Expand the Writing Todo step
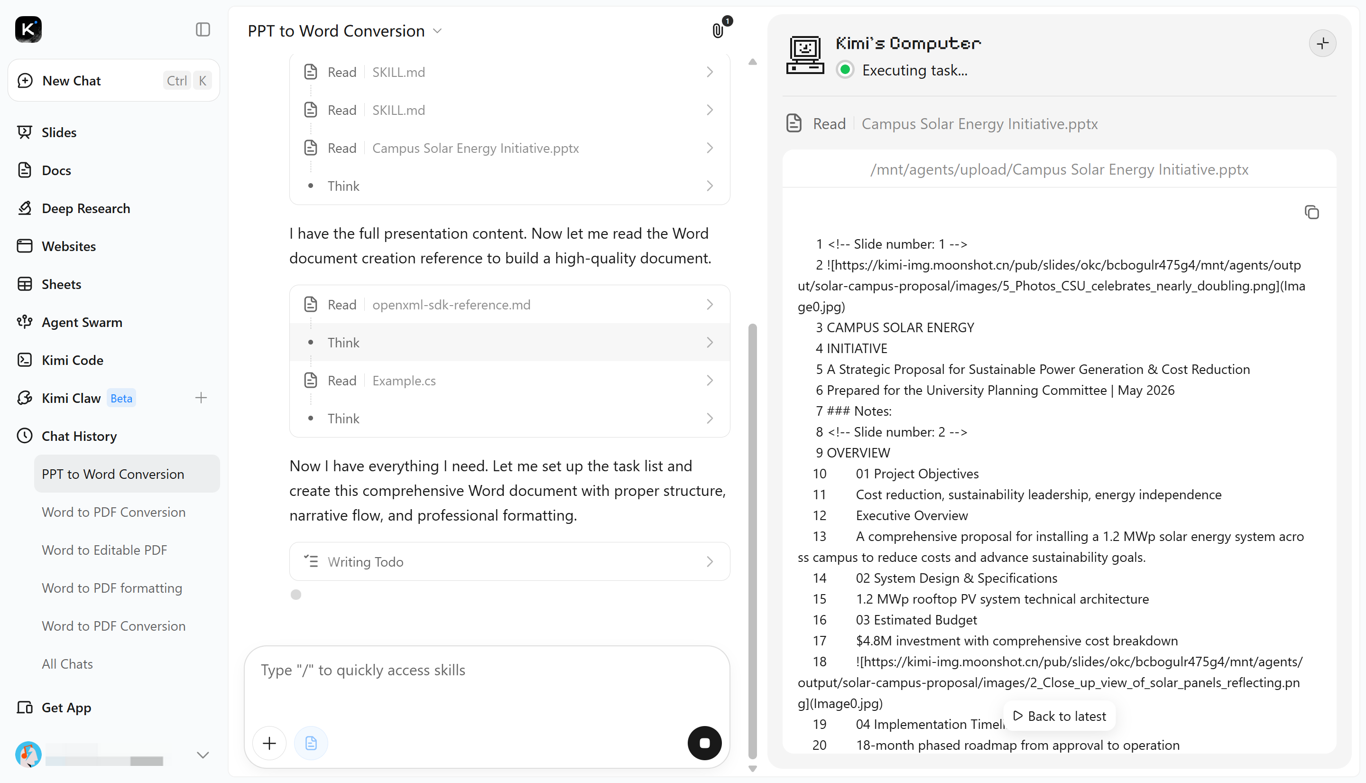Screen dimensions: 1366x783 [509, 561]
